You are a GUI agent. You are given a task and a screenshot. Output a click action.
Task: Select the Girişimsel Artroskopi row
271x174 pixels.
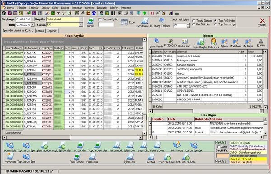click(x=206, y=56)
